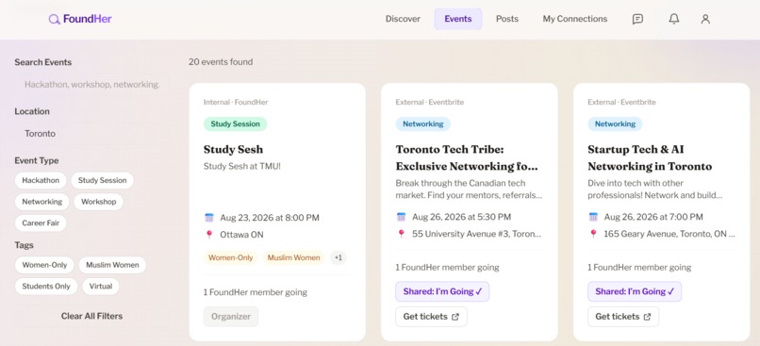760x346 pixels.
Task: Toggle the Networking event type filter chip
Action: [42, 202]
